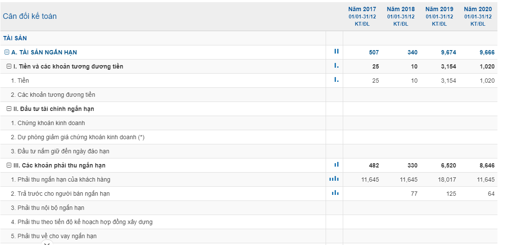Click chart icon for Phải thu khách hàng
This screenshot has height=245, width=524.
pos(334,179)
